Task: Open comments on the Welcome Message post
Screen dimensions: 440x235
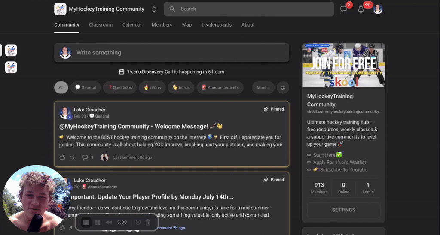Action: click(x=85, y=157)
